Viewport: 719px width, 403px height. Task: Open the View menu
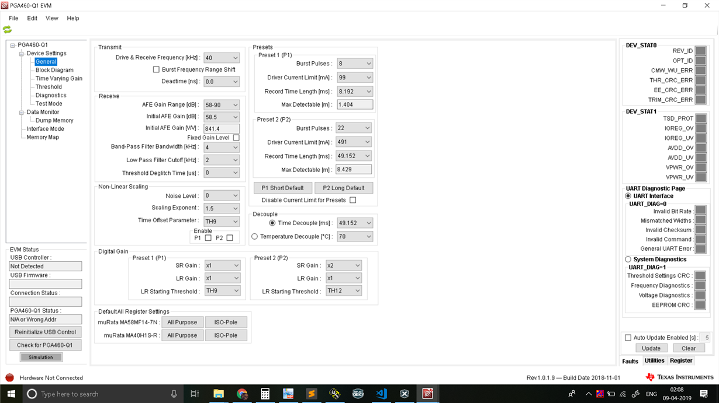(52, 18)
